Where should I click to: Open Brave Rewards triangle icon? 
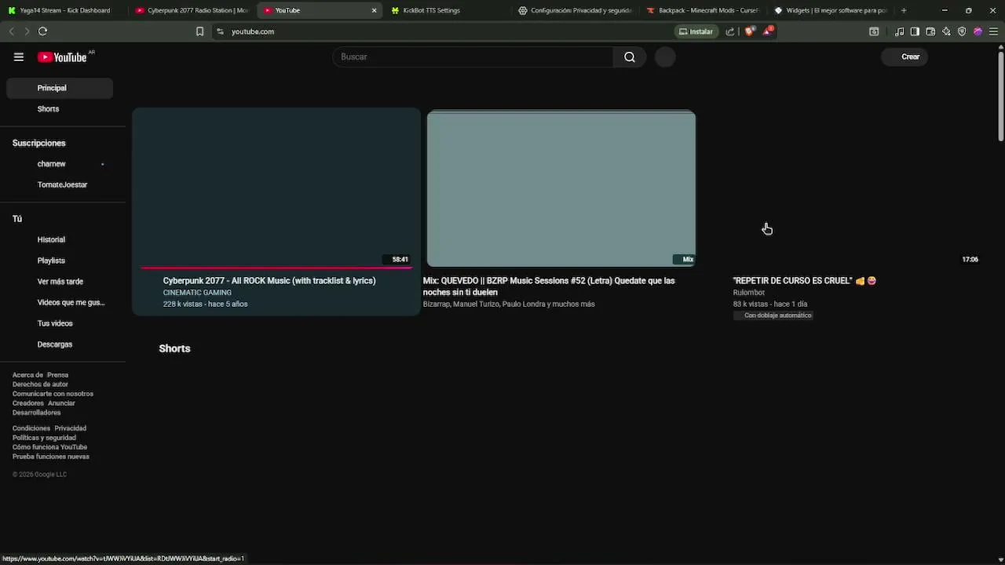coord(768,31)
